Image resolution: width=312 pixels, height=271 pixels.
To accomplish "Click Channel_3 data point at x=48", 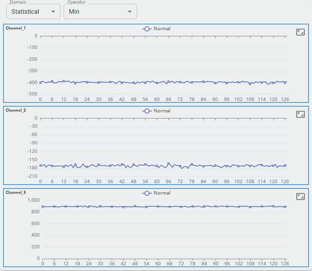I will point(135,206).
